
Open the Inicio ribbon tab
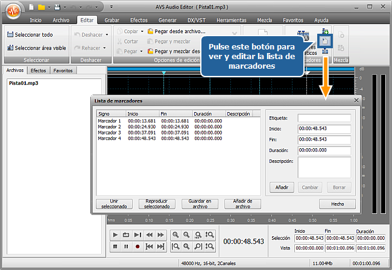[x=36, y=20]
